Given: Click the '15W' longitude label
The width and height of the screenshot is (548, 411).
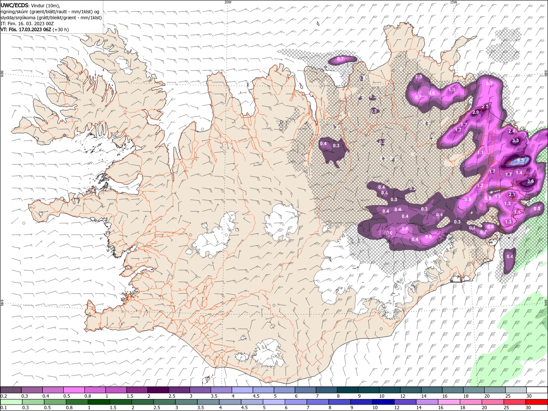Looking at the screenshot, I should [x=453, y=2].
